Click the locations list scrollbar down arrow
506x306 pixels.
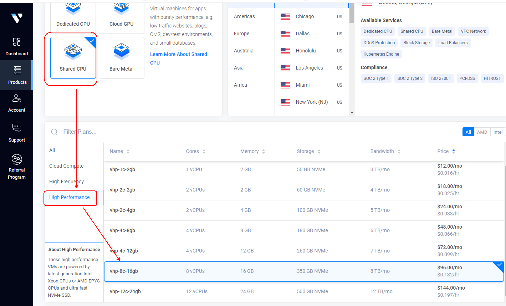pyautogui.click(x=352, y=113)
